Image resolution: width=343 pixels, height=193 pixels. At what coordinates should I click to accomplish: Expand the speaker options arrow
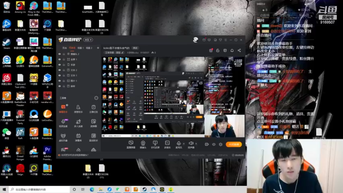coord(196,144)
